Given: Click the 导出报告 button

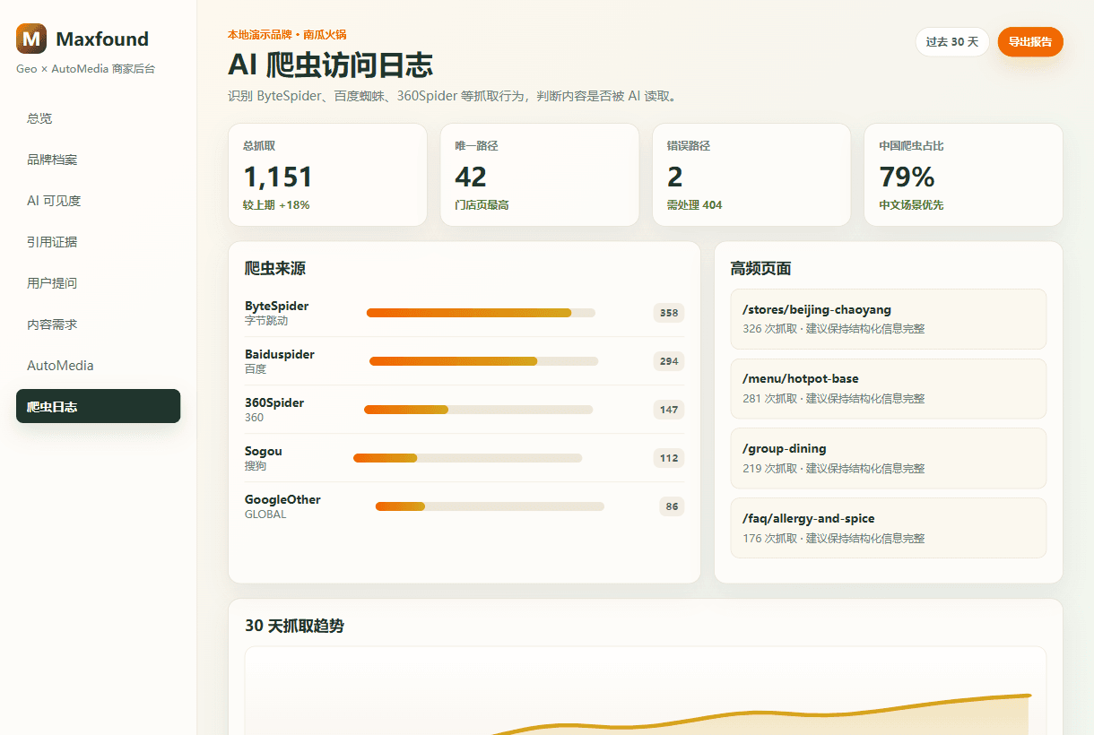Looking at the screenshot, I should tap(1030, 42).
